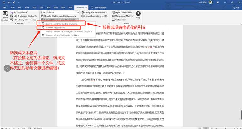The image size is (242, 129).
Task: Collapse the ribbon with the chevron arrow
Action: [240, 24]
